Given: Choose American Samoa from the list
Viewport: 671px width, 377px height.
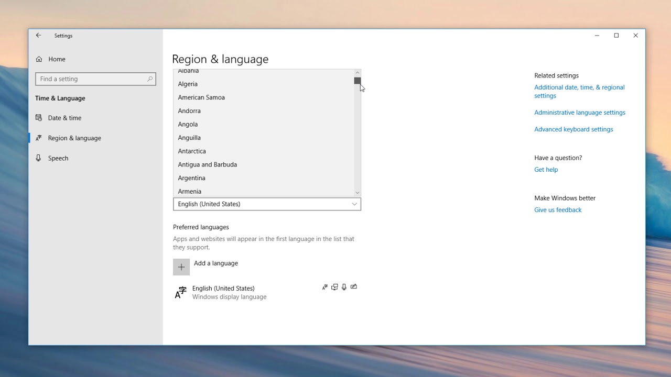Looking at the screenshot, I should pos(264,97).
